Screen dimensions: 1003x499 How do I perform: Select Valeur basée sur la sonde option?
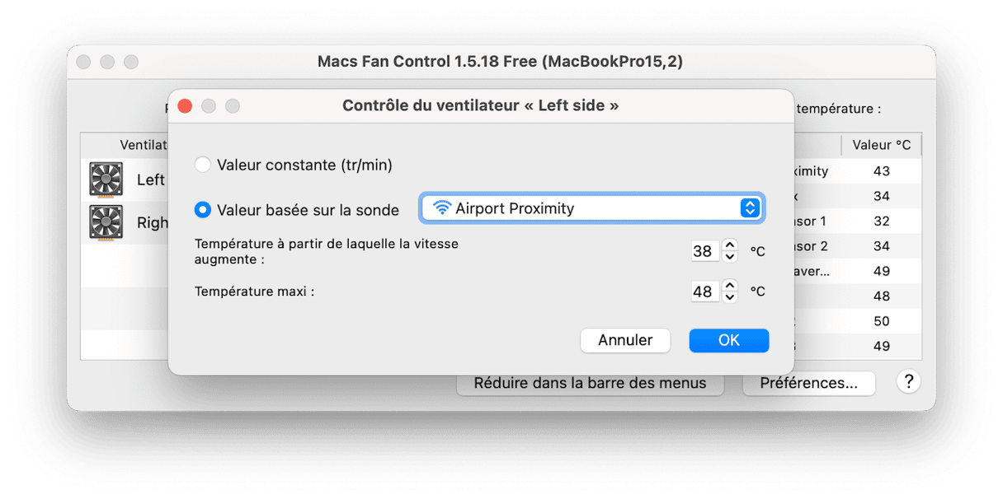[x=203, y=210]
